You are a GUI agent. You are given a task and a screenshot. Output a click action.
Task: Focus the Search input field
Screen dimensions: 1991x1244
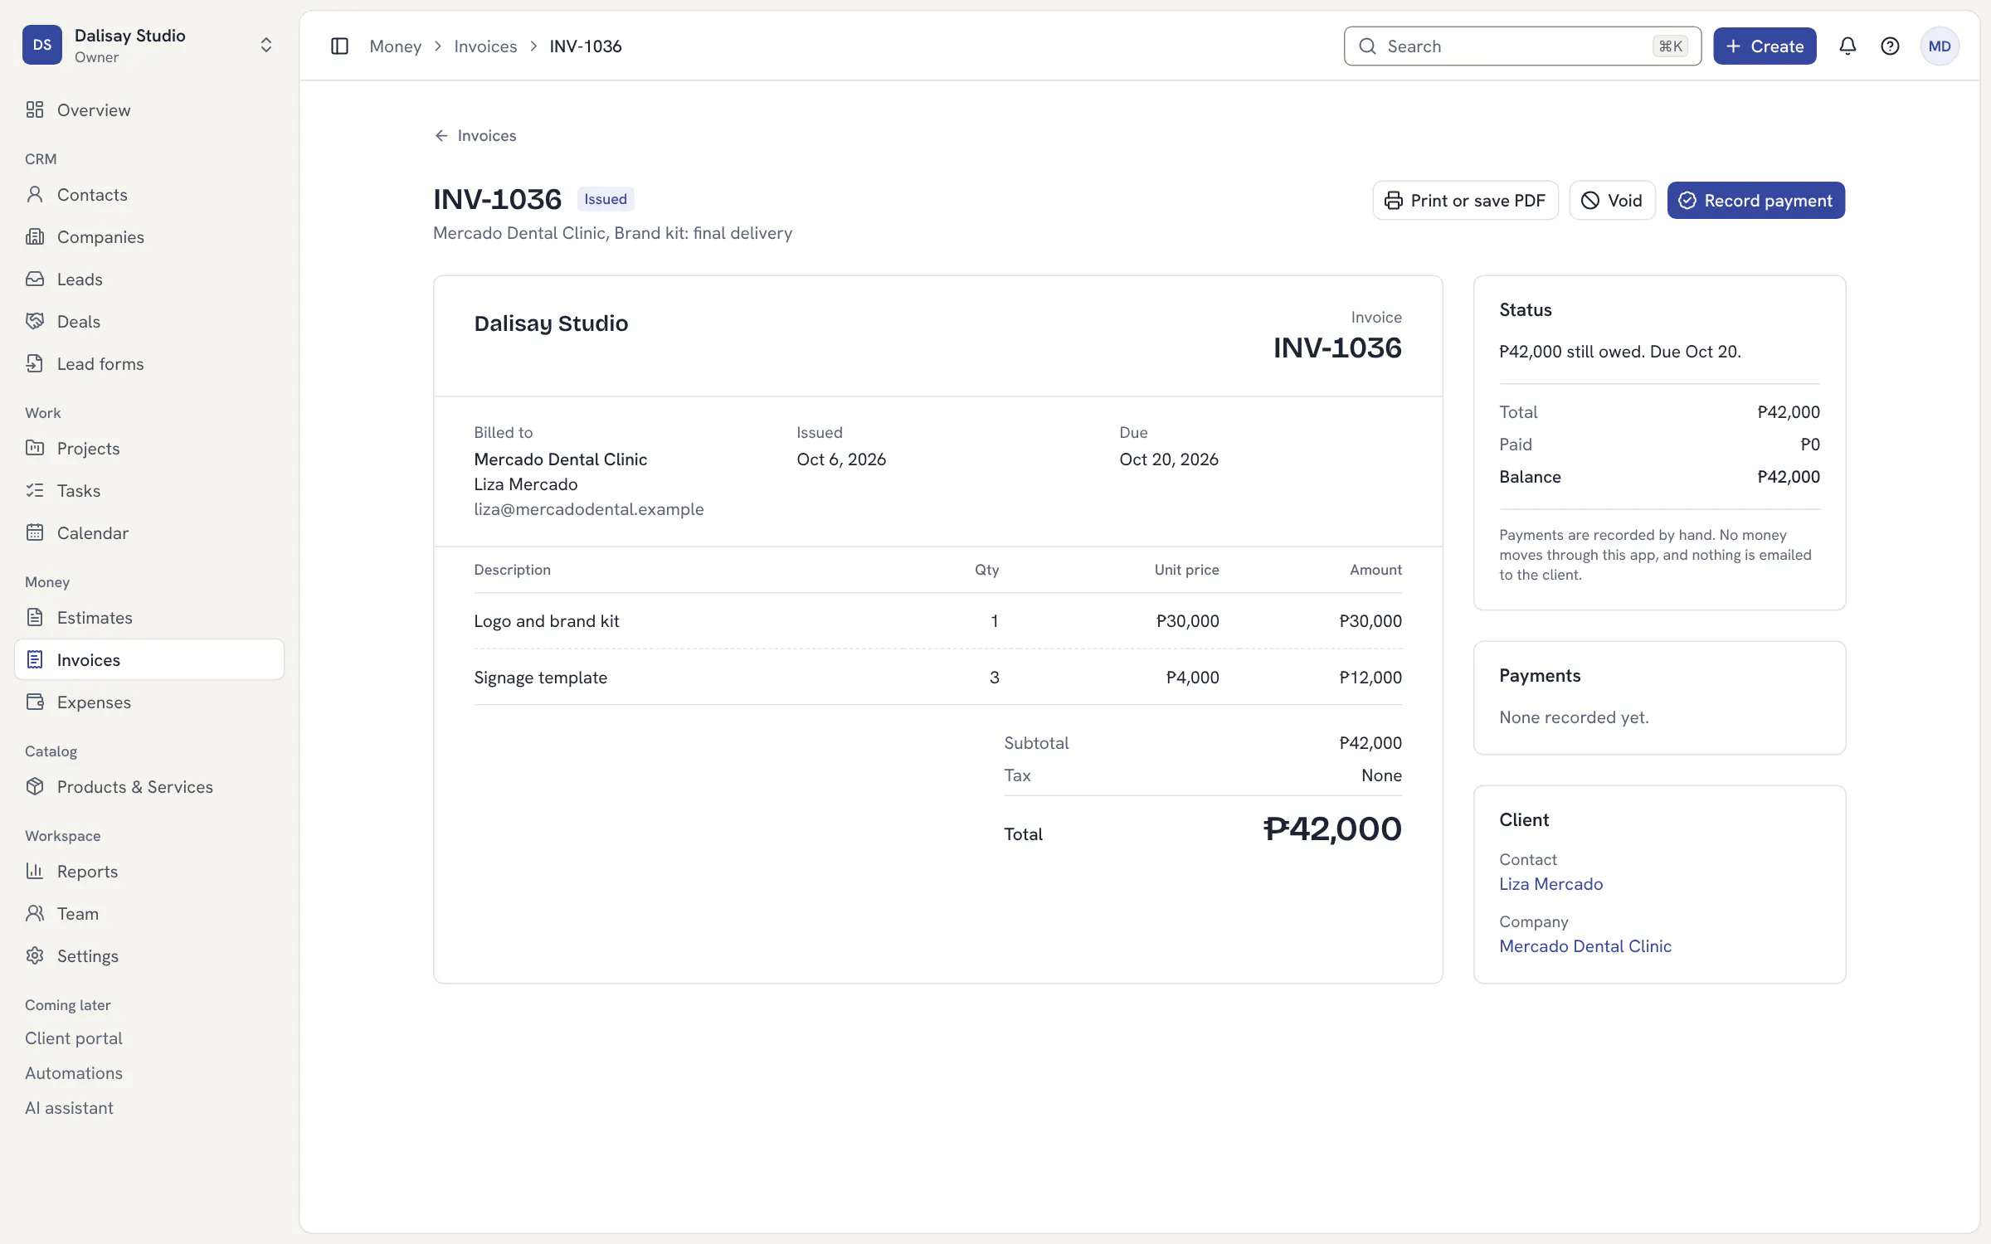click(1522, 46)
